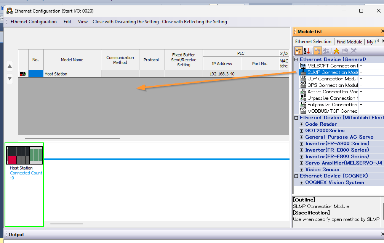Select the MODBUS/TCP Connection Module icon
The width and height of the screenshot is (384, 243).
(303, 111)
